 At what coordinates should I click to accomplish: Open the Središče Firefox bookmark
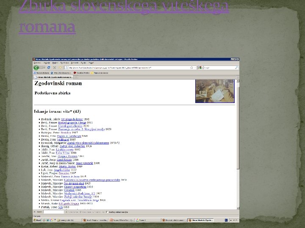(x=81, y=73)
